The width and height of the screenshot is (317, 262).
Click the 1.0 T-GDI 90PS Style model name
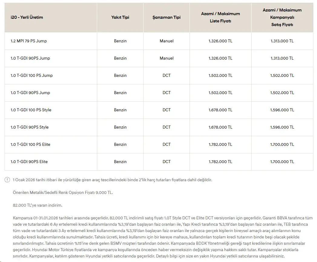(x=29, y=127)
